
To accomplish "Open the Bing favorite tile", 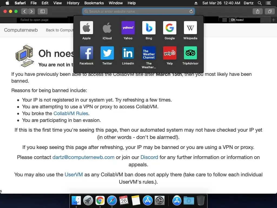I will [149, 28].
